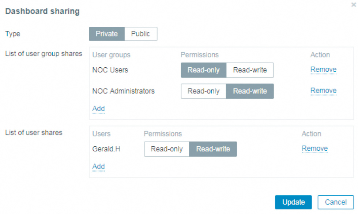Remove the NOC Users group share
The width and height of the screenshot is (358, 214).
coord(323,70)
